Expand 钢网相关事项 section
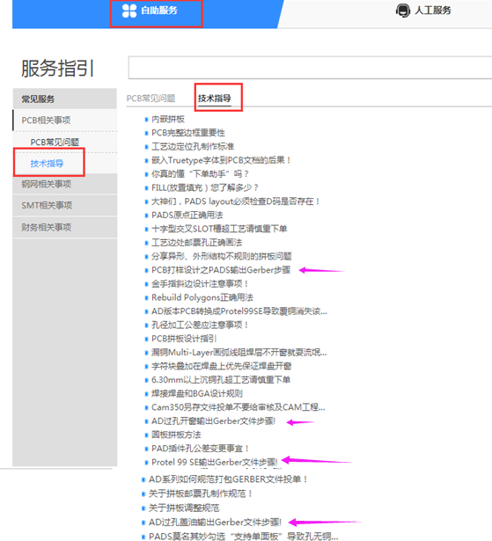Viewport: 492px width, 541px height. click(65, 184)
